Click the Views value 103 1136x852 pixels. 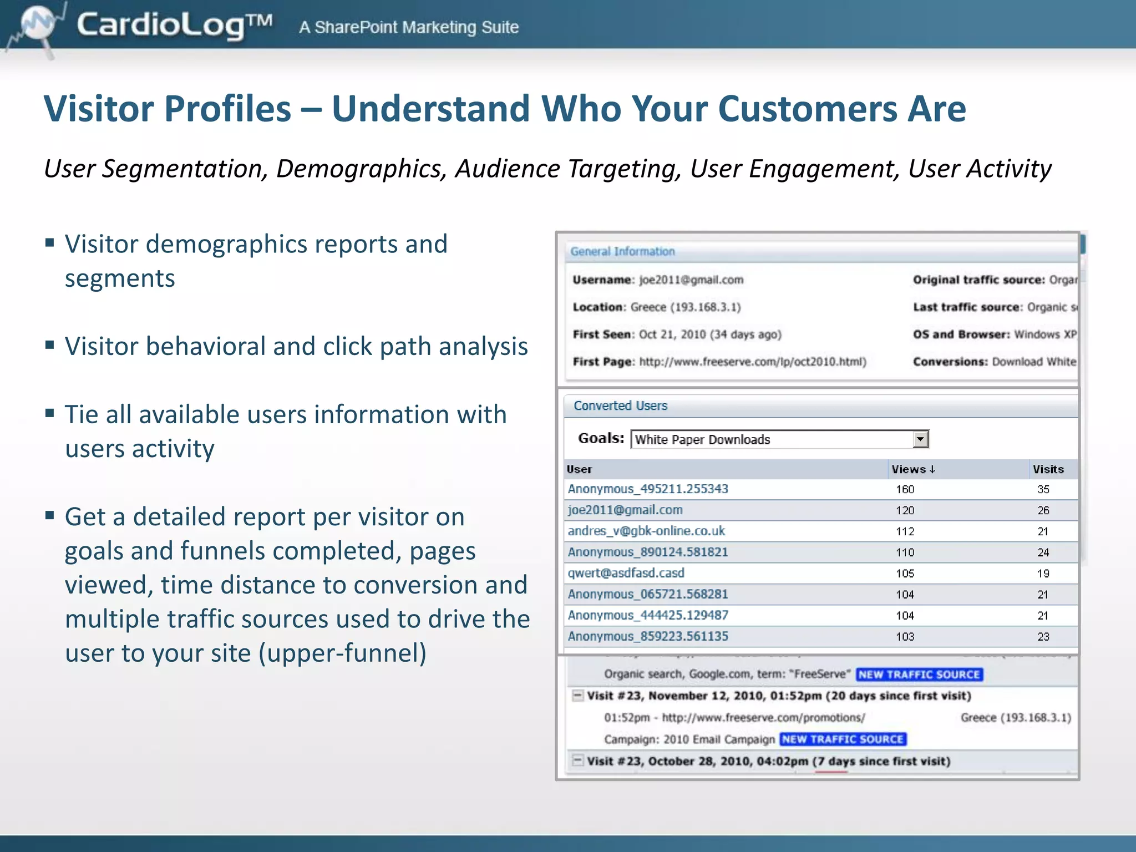(x=905, y=637)
